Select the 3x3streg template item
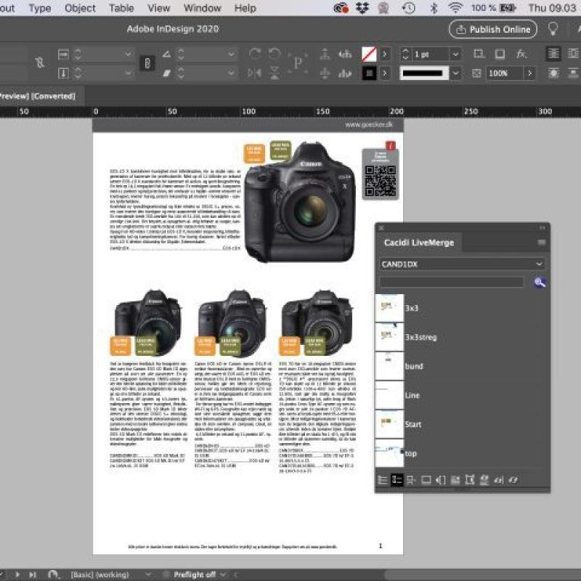Screen dimensions: 581x581 point(420,337)
